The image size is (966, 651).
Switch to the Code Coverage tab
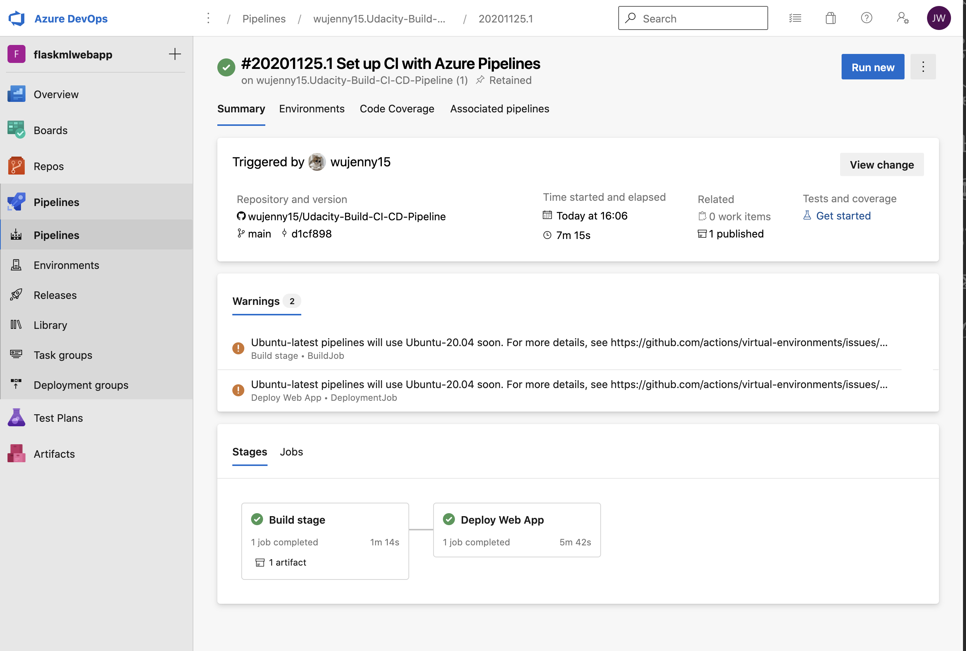(397, 109)
